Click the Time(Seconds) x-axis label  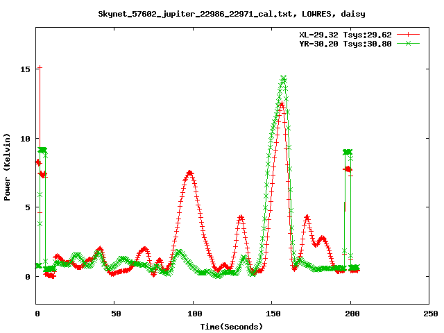pyautogui.click(x=232, y=326)
